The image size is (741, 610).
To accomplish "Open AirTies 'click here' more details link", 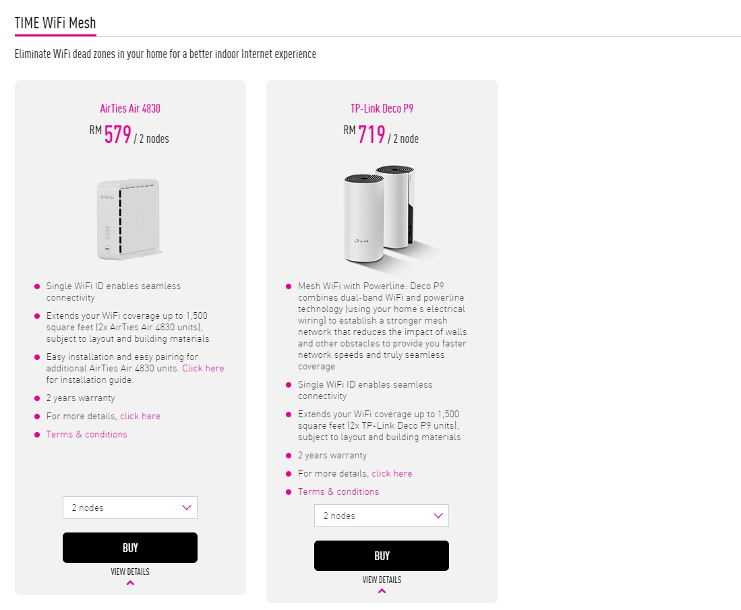I will click(x=140, y=416).
